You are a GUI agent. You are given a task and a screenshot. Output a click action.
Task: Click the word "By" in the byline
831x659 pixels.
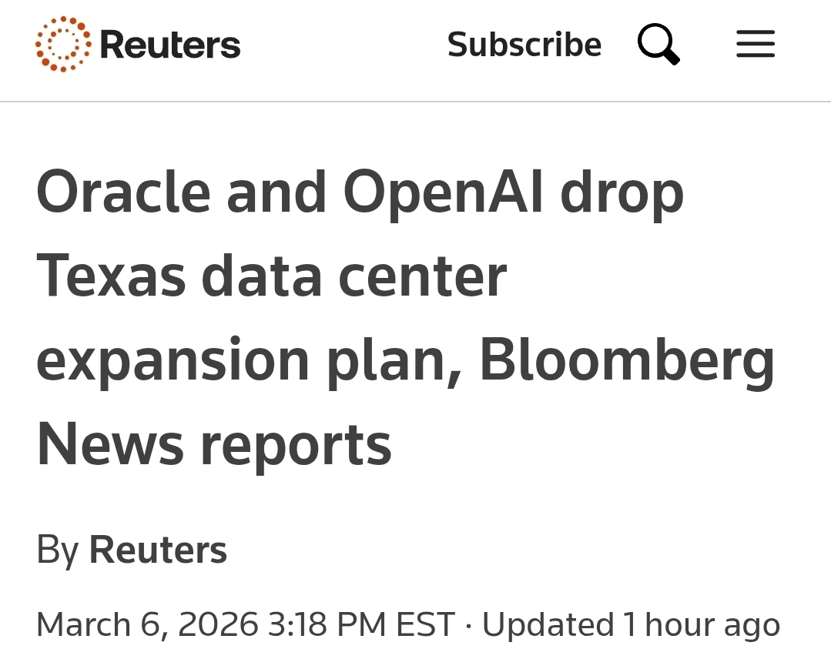(x=57, y=551)
